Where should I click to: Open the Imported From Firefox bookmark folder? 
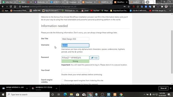point(119,11)
